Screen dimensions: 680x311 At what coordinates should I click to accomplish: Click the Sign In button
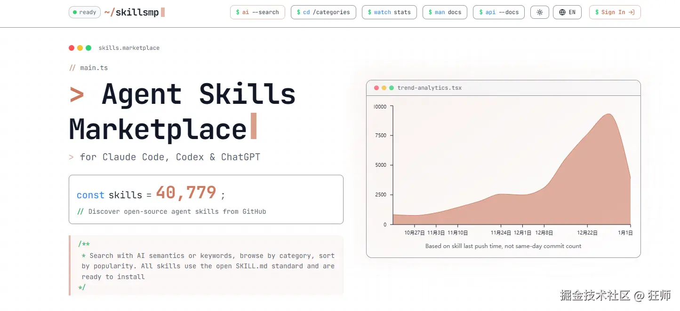click(615, 12)
